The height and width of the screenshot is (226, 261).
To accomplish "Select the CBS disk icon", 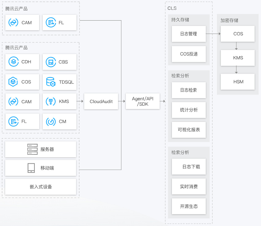I will point(51,62).
